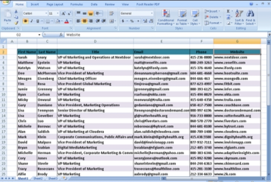The height and width of the screenshot is (182, 271).
Task: Open Conditional Formatting in Styles group
Action: tap(165, 17)
